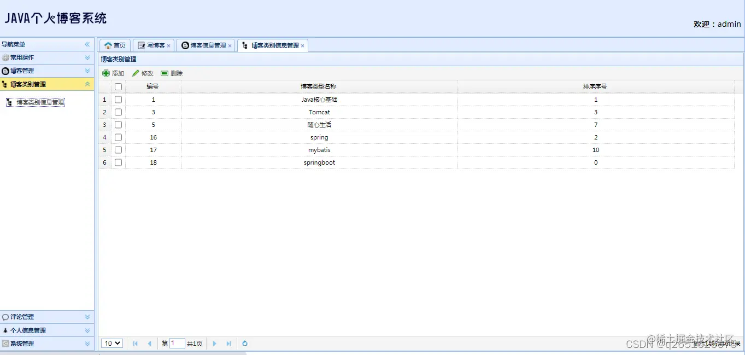Click the 修改 button label
The height and width of the screenshot is (355, 745).
148,73
